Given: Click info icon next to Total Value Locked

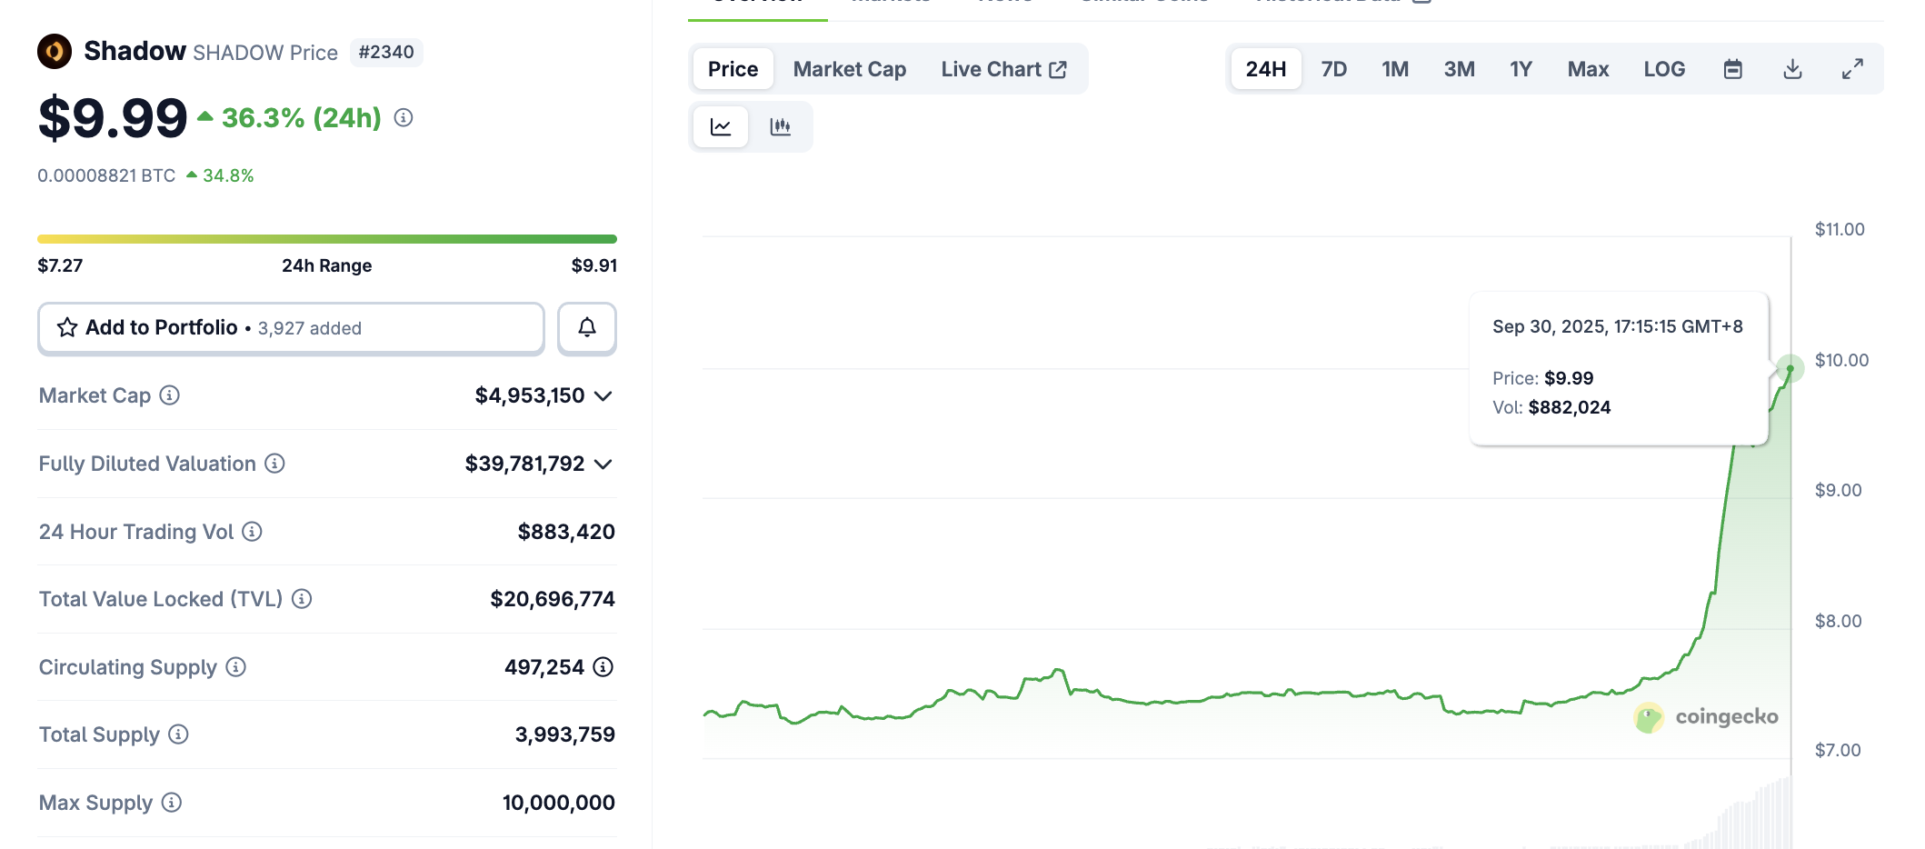Looking at the screenshot, I should point(302,599).
